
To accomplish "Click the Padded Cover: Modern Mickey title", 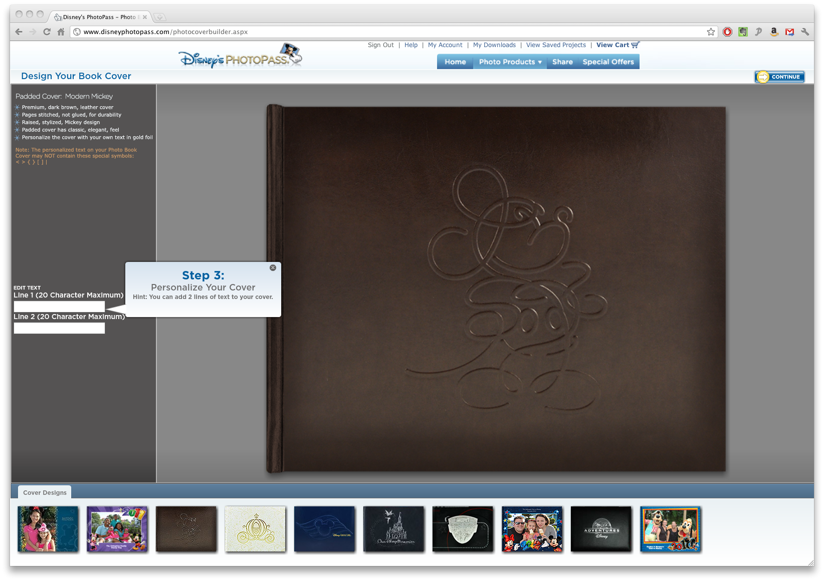I will pos(64,96).
